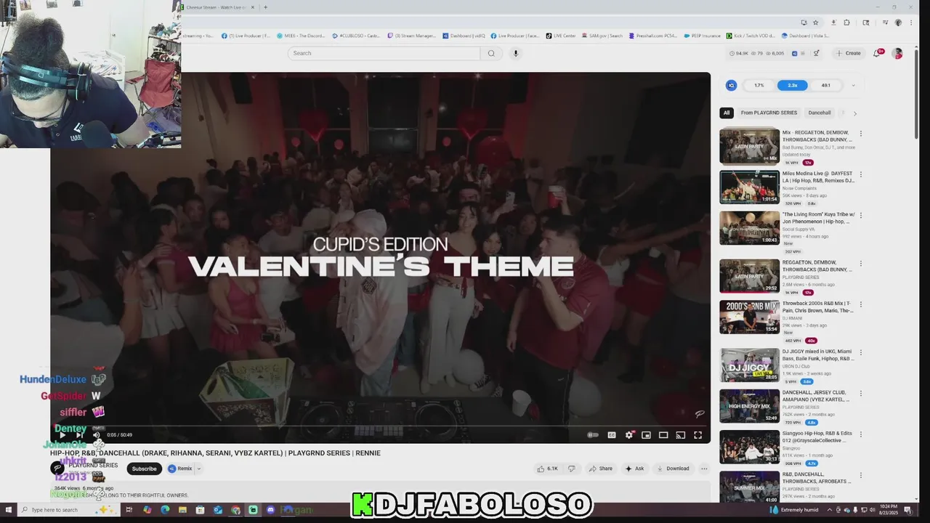Click the Ask button
The height and width of the screenshot is (523, 930).
tap(634, 469)
